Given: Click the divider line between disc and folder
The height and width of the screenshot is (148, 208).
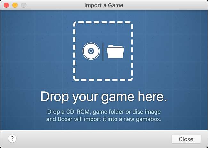Looking at the screenshot, I should pos(103,52).
